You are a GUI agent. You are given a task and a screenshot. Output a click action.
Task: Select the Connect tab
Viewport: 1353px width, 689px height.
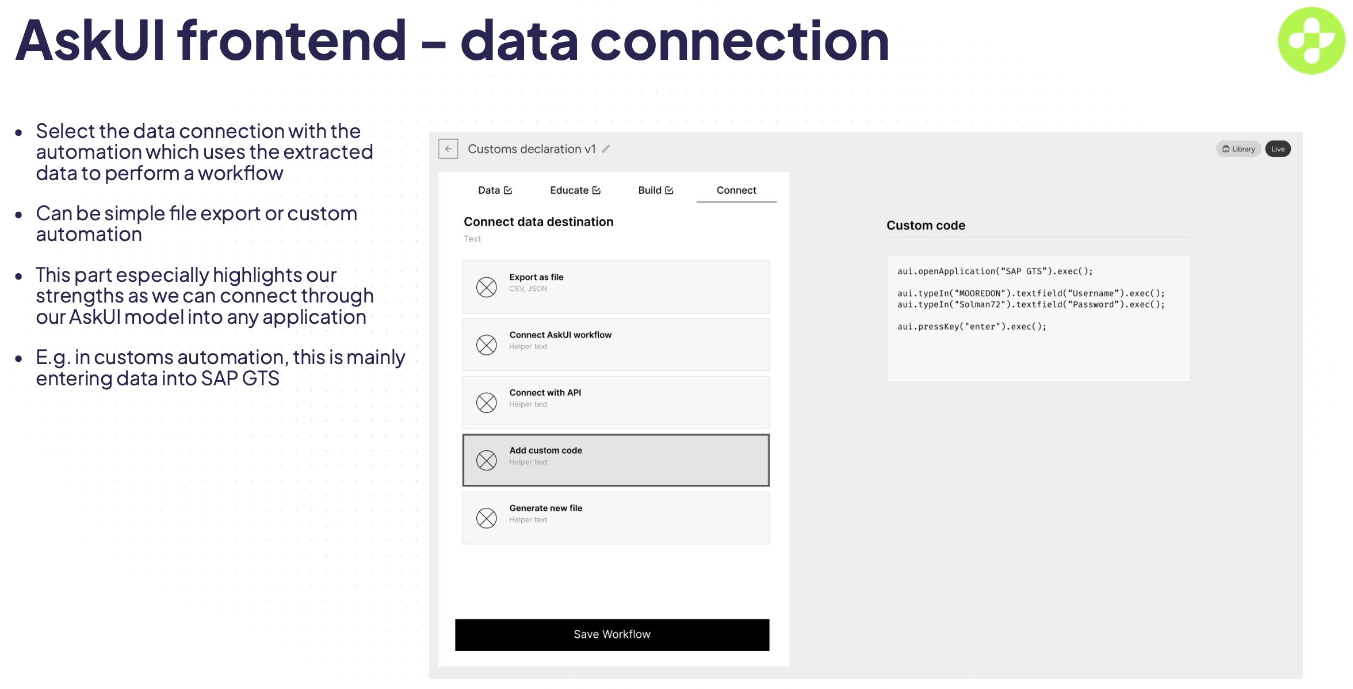coord(736,190)
